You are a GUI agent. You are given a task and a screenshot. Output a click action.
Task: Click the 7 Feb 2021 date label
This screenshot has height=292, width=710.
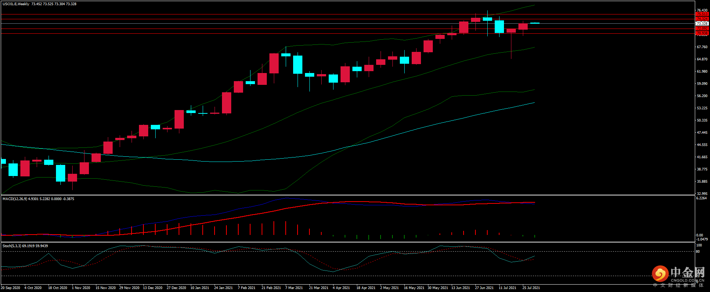246,288
